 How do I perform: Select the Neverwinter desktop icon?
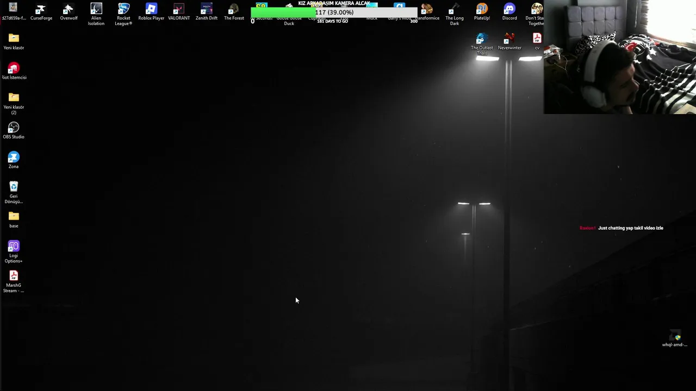509,41
